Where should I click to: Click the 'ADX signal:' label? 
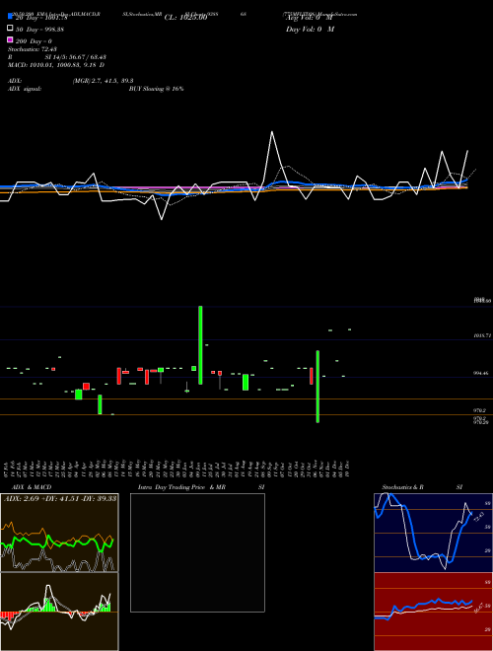tap(25, 89)
